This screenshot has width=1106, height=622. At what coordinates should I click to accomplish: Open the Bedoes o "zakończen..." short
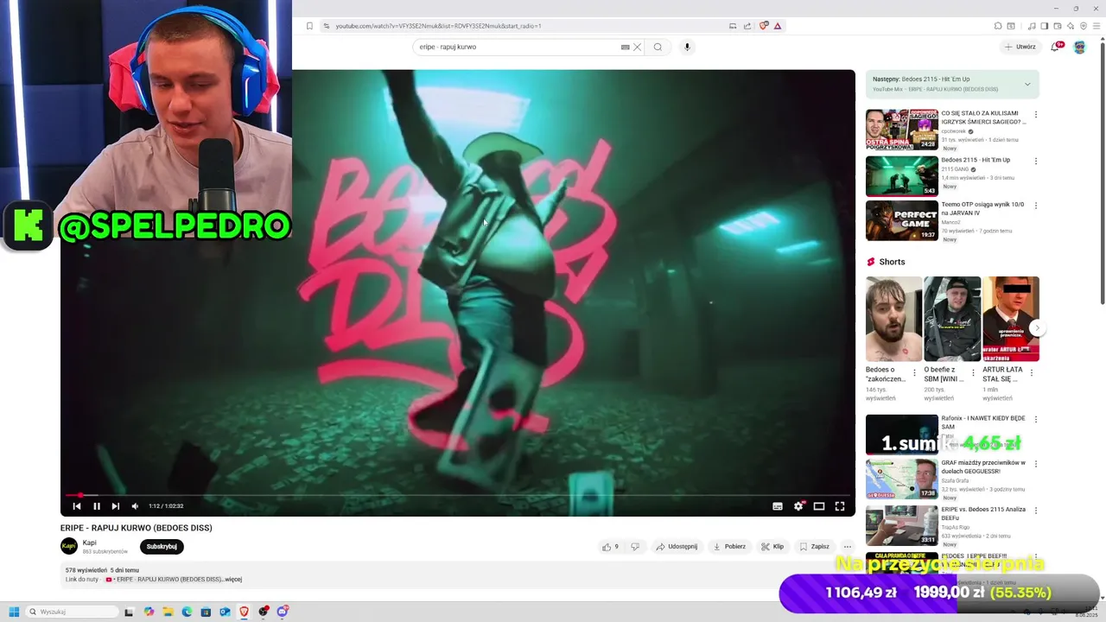pos(893,319)
